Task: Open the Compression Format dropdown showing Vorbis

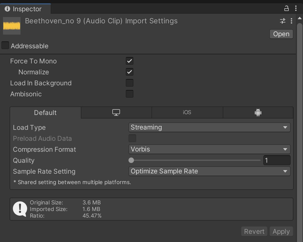Action: pos(210,149)
